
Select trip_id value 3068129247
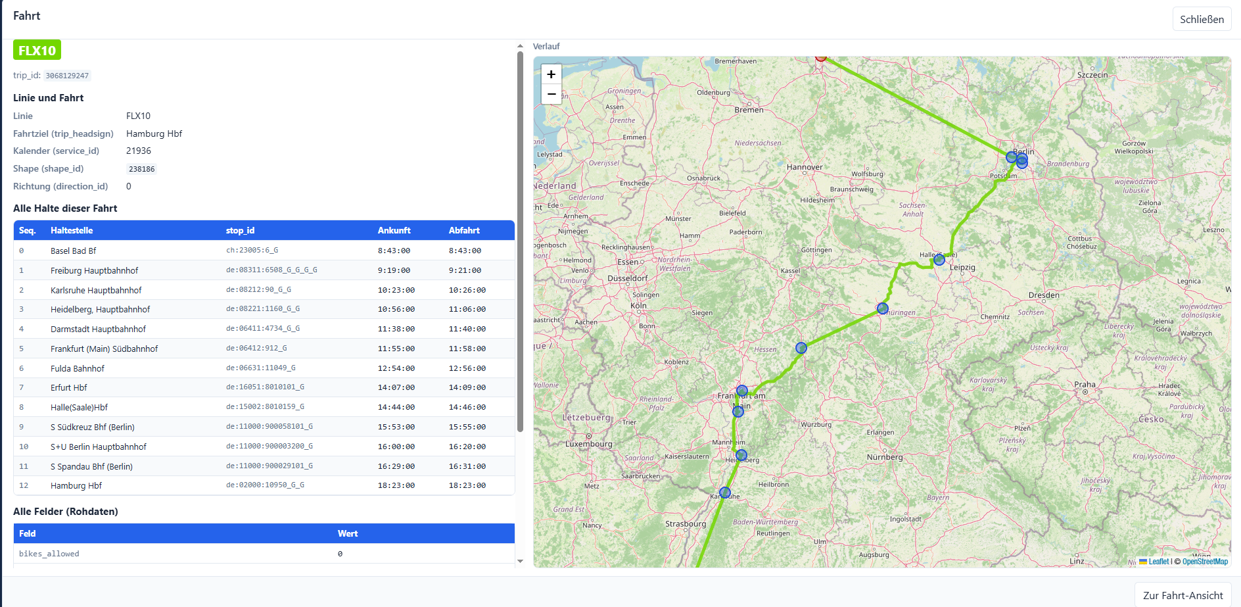(67, 76)
